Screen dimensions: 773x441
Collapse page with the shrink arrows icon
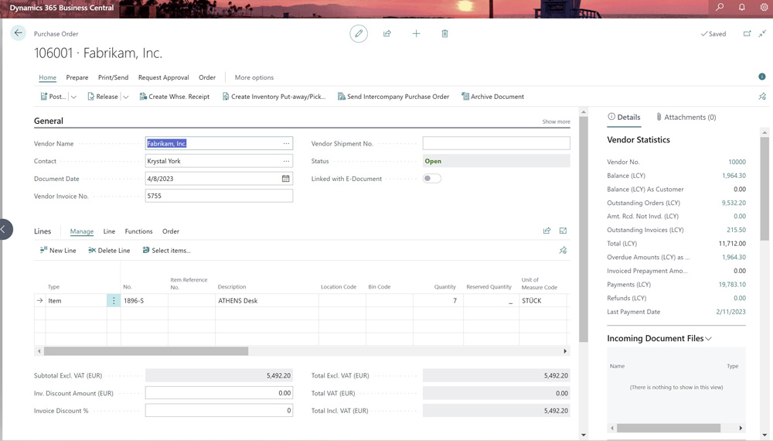762,33
